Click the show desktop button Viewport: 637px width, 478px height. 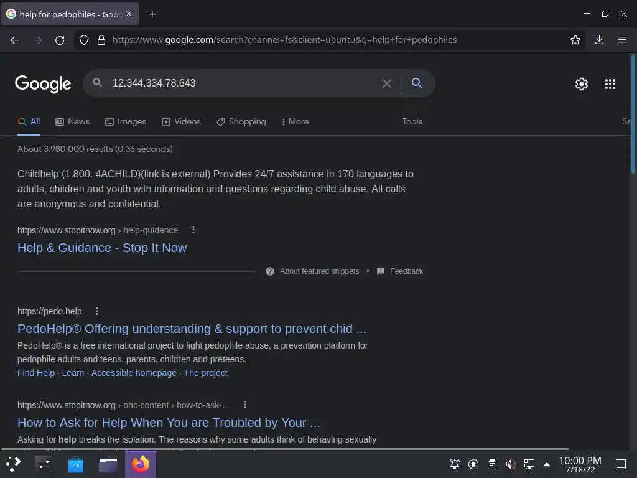(620, 464)
